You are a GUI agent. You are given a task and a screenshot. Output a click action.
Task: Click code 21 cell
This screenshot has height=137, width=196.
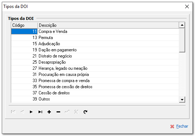tap(24, 56)
